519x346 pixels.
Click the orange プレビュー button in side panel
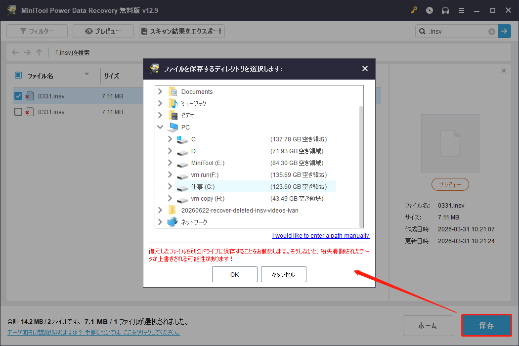(x=450, y=184)
